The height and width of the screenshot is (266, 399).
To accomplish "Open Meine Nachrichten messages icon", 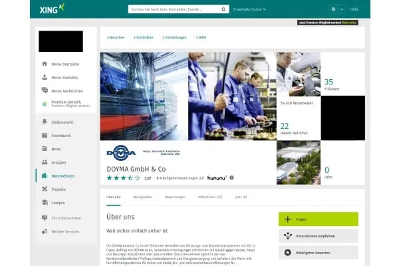I will pos(44,90).
